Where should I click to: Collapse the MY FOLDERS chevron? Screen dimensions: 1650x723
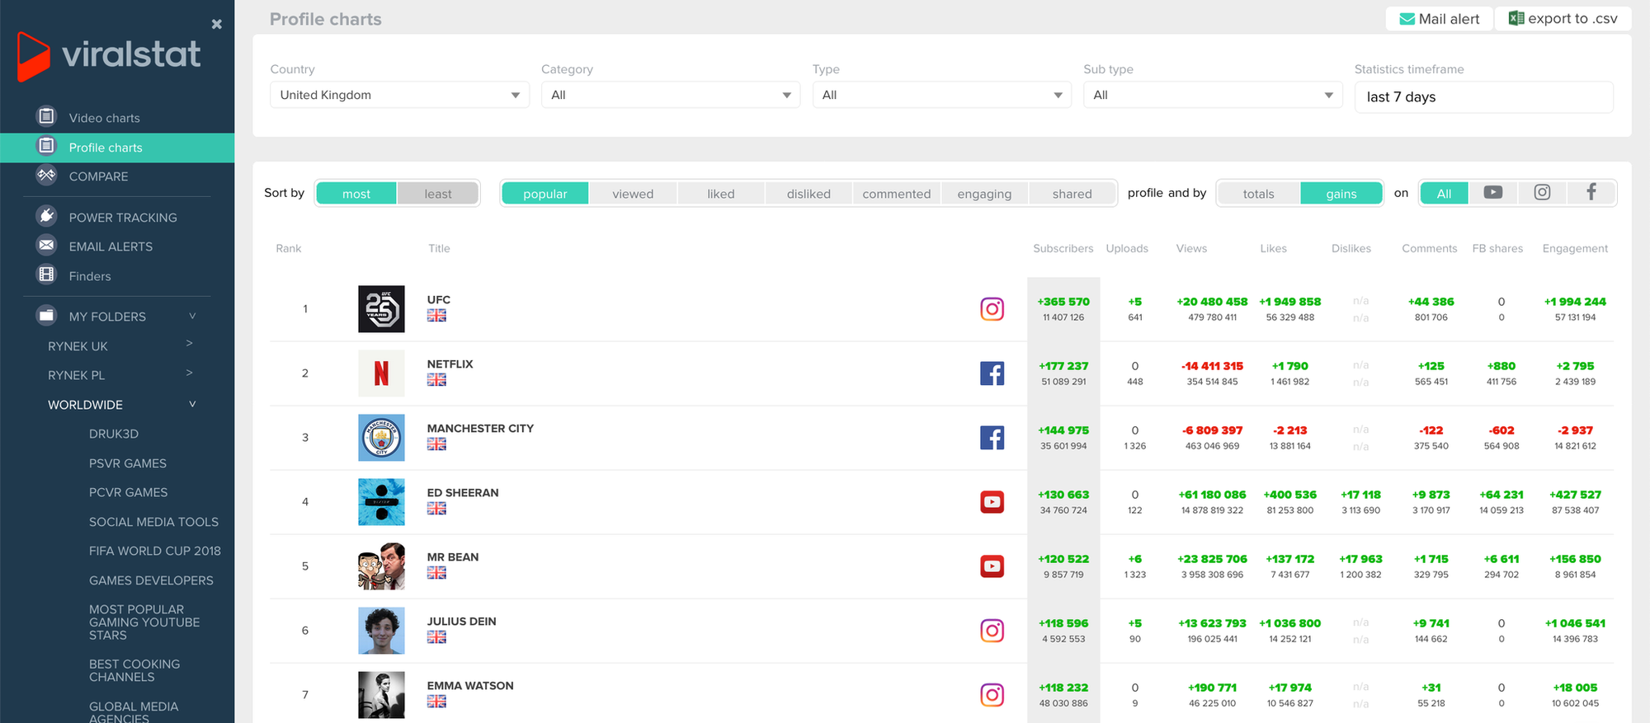pyautogui.click(x=192, y=316)
